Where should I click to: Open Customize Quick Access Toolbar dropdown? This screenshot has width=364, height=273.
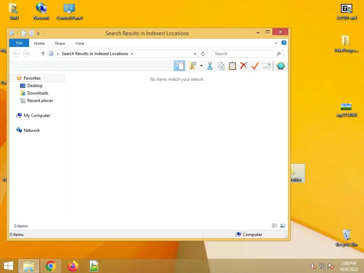(38, 34)
